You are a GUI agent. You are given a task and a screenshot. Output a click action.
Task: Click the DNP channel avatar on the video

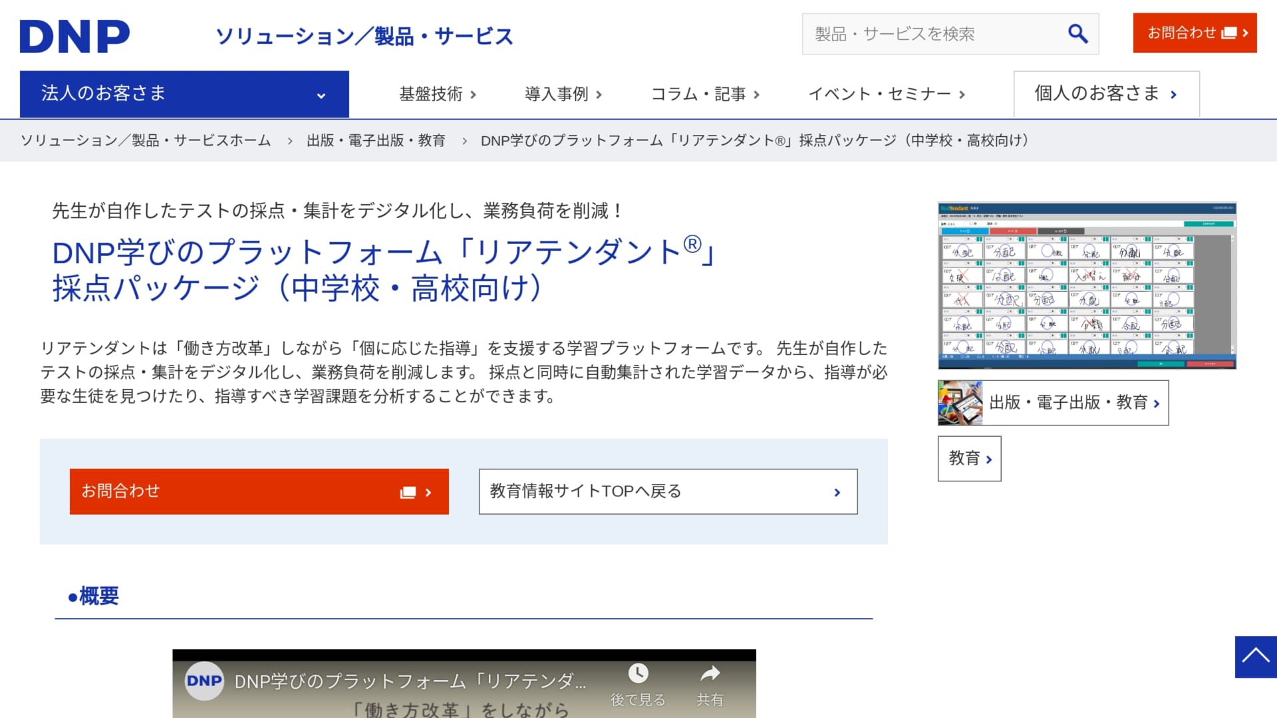point(204,681)
